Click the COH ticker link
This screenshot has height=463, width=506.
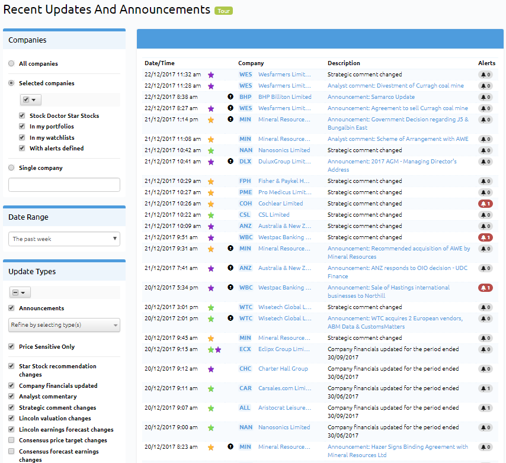pos(245,204)
